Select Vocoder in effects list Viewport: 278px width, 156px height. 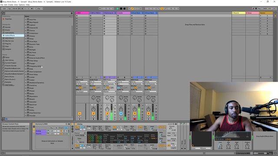pyautogui.click(x=33, y=116)
